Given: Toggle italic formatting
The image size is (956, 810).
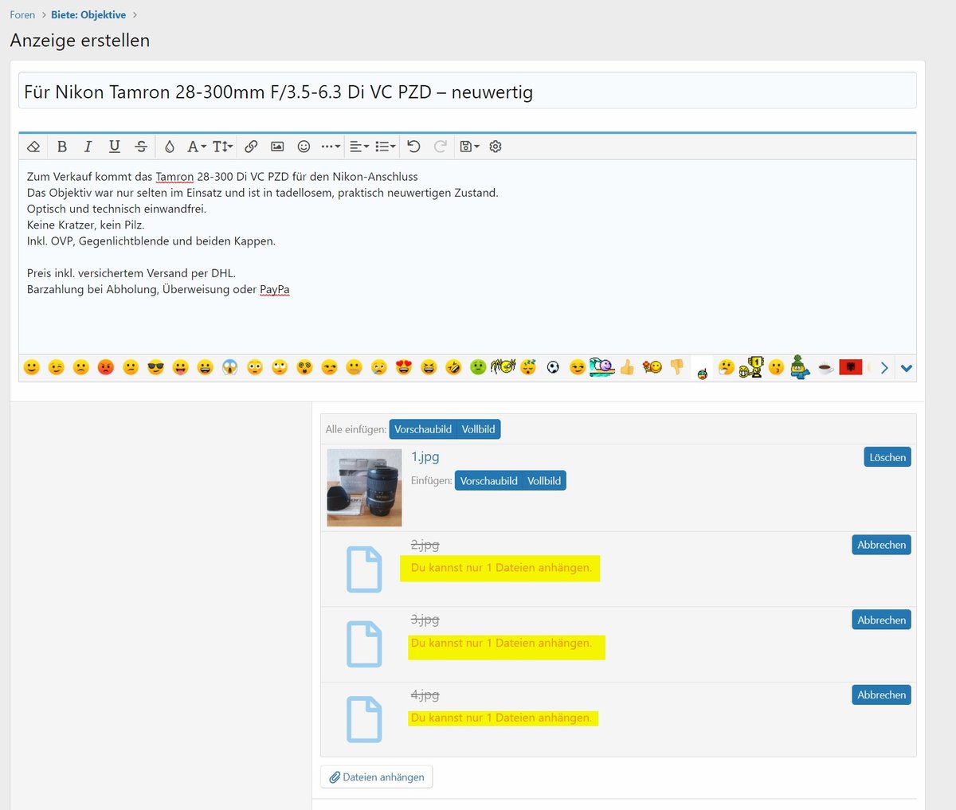Looking at the screenshot, I should [88, 147].
